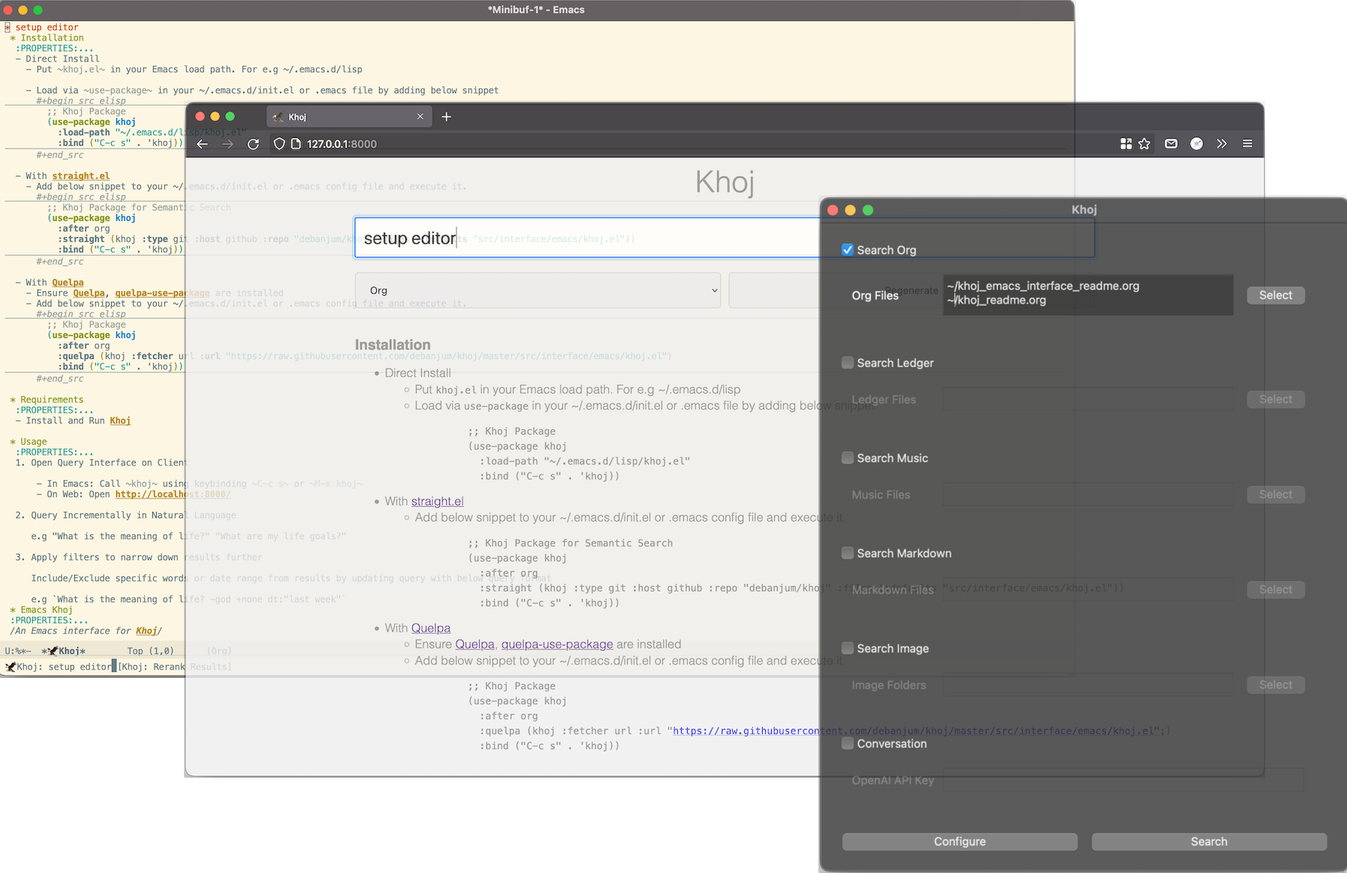Enable the Search Ledger checkbox
Viewport: 1347px width, 873px height.
(x=848, y=363)
